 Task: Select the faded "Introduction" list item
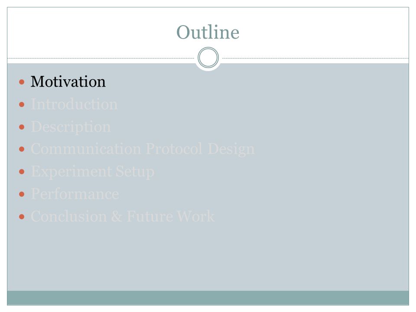tap(74, 104)
